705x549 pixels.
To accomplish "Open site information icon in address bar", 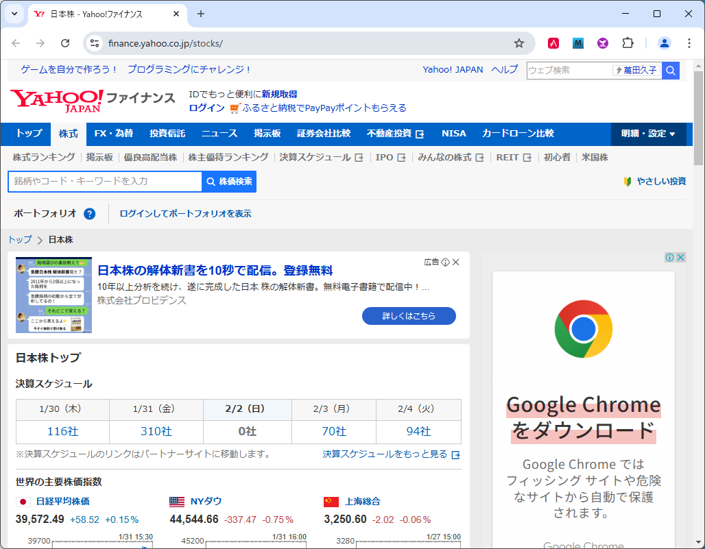I will (x=95, y=43).
